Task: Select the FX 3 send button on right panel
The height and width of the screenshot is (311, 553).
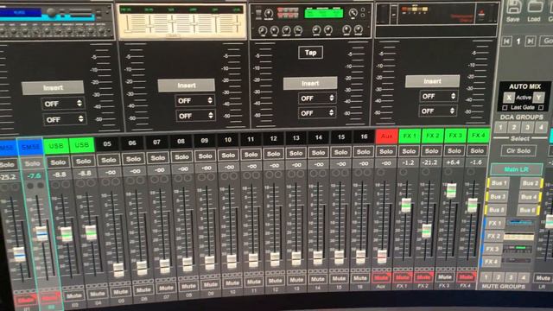Action: [x=492, y=249]
